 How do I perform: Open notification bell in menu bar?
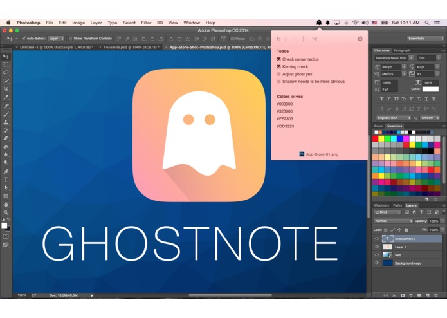[328, 23]
